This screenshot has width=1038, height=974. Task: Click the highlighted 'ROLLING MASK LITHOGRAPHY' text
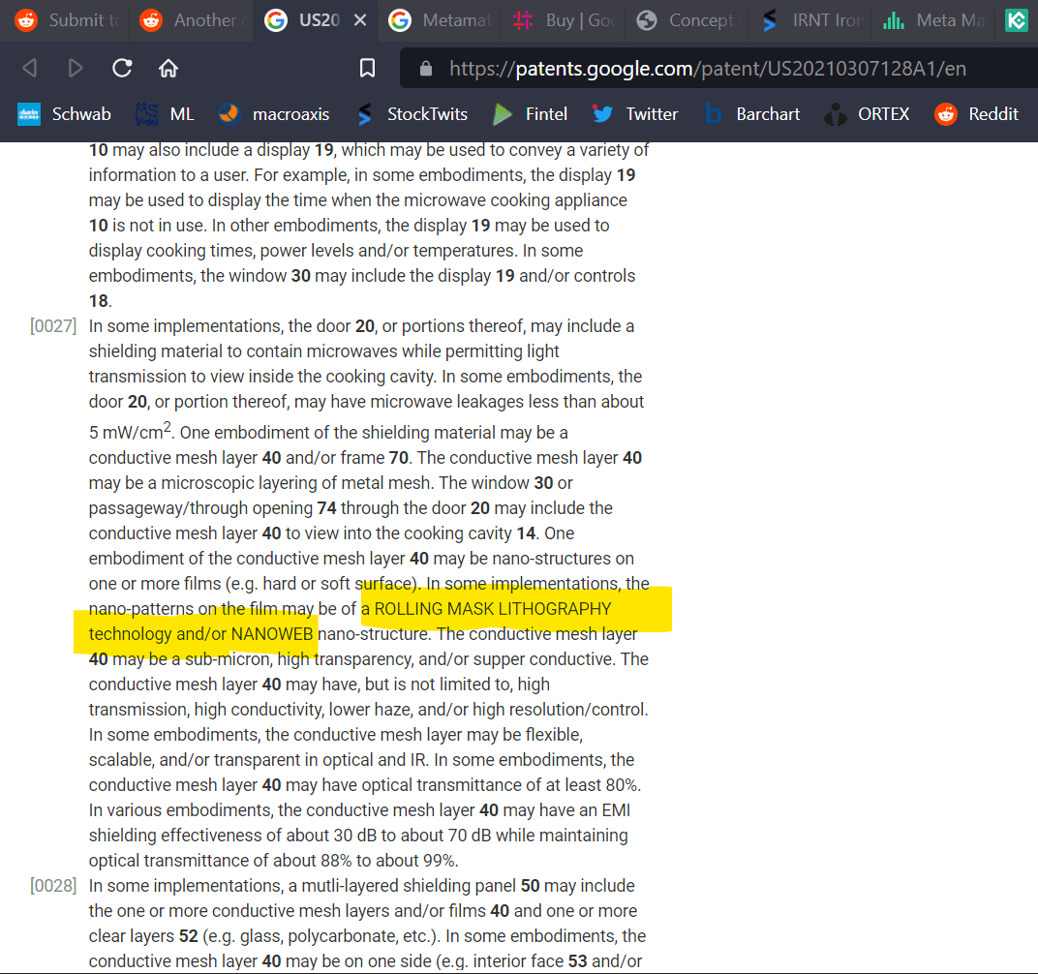(493, 608)
